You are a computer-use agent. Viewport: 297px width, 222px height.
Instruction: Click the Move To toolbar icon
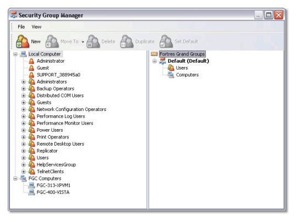[x=52, y=41]
